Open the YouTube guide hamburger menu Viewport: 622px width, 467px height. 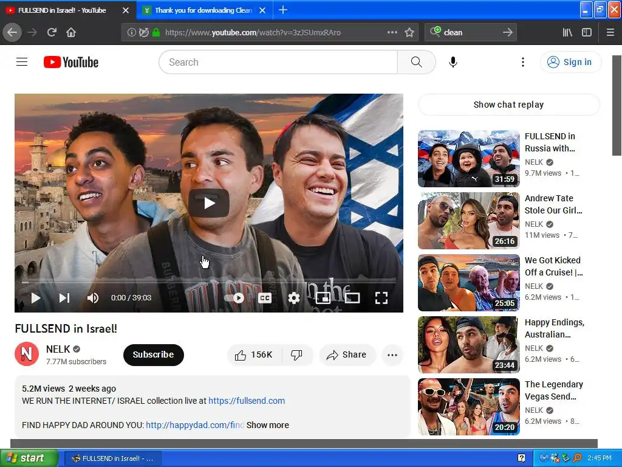click(x=22, y=62)
